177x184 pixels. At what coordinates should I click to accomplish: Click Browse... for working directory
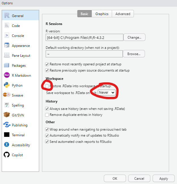134,54
